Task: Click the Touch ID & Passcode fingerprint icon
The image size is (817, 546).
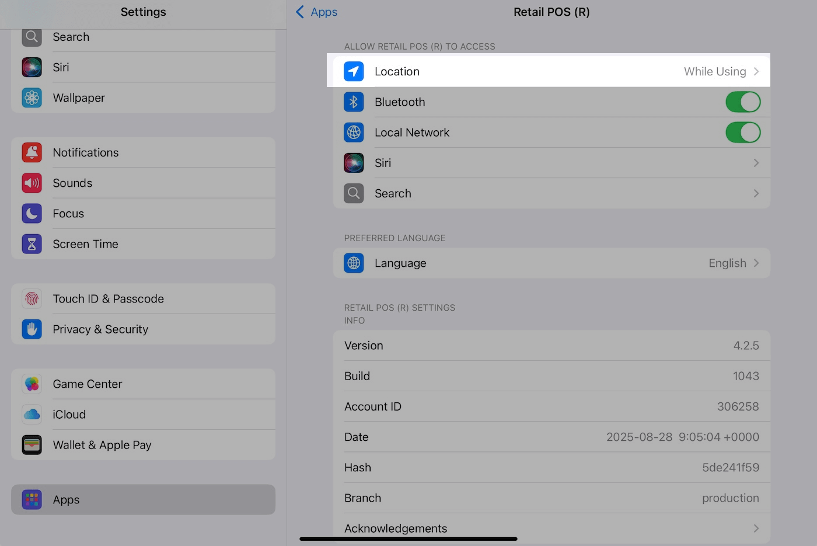Action: coord(32,298)
